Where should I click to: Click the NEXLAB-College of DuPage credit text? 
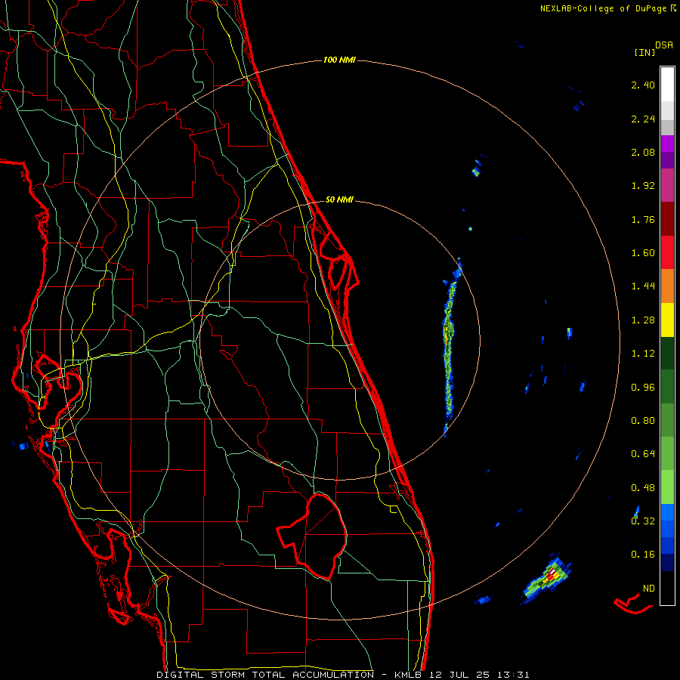(x=607, y=8)
